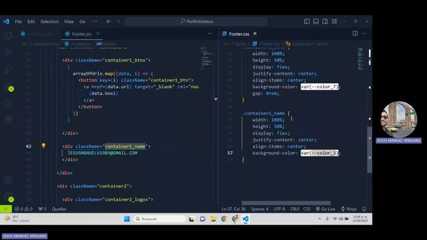Expand the hidden menu items ellipsis
Screen dimensions: 427x240
point(95,21)
